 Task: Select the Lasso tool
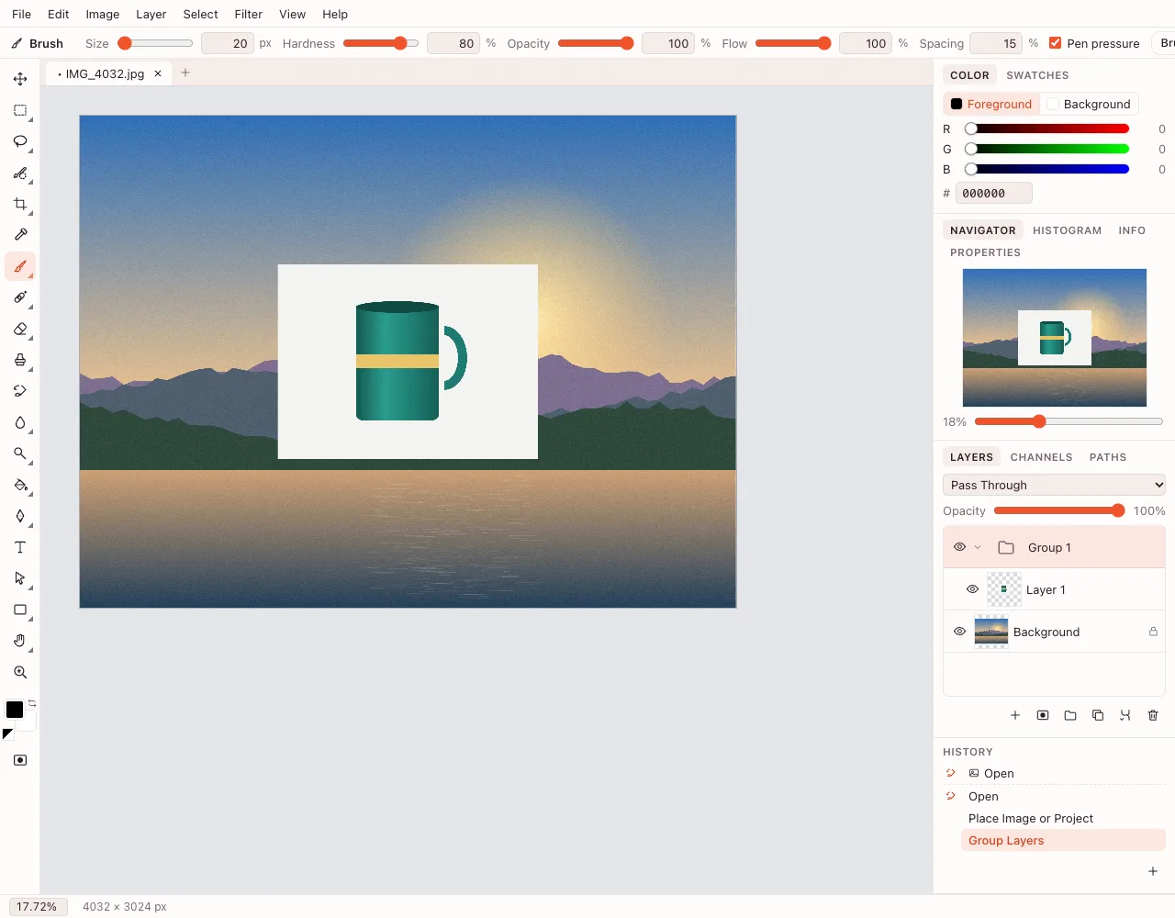[x=20, y=141]
